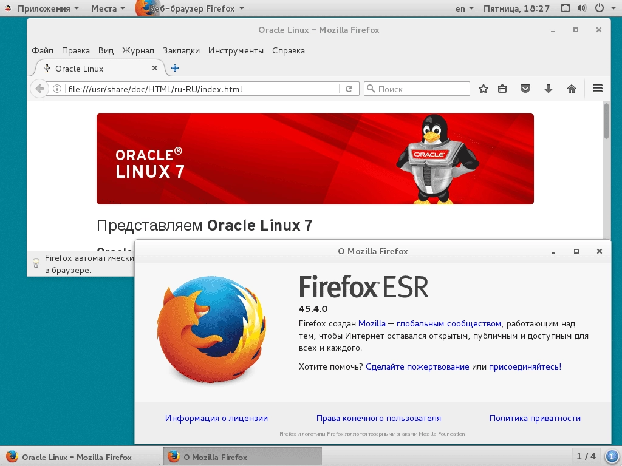Click the присоединяйтесь! link
Image resolution: width=622 pixels, height=466 pixels.
pyautogui.click(x=525, y=366)
